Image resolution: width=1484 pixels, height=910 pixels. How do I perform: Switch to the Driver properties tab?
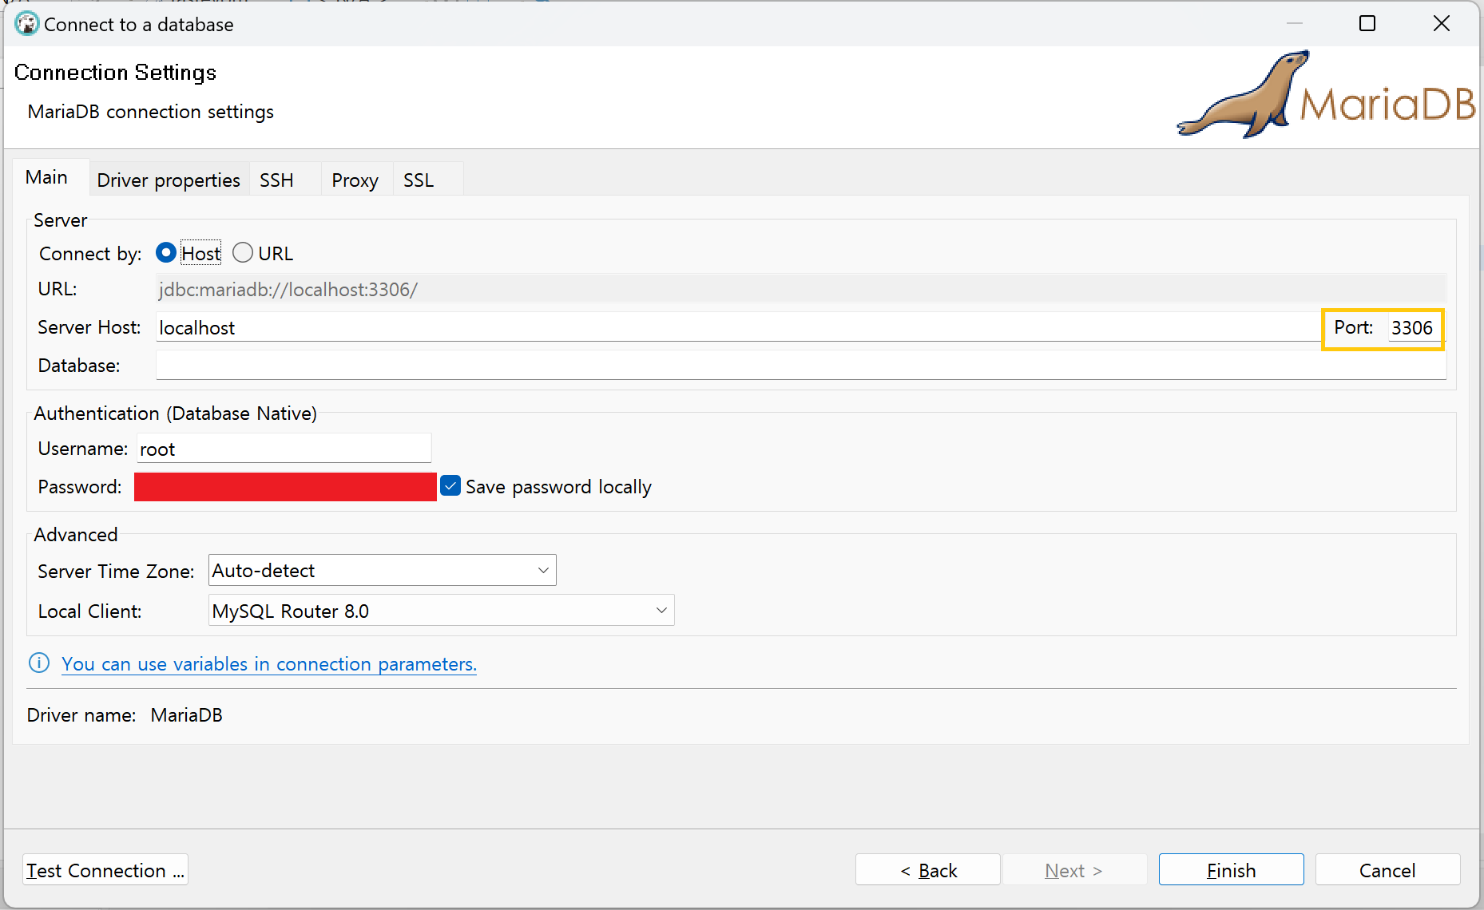(169, 180)
